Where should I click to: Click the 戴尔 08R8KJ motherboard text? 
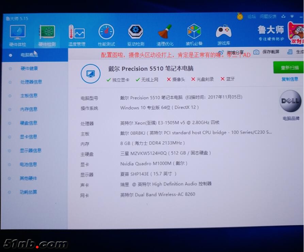pyautogui.click(x=196, y=133)
